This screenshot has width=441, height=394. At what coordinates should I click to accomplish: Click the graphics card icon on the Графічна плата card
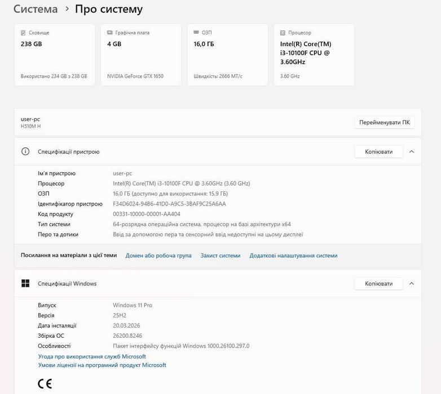[x=110, y=33]
